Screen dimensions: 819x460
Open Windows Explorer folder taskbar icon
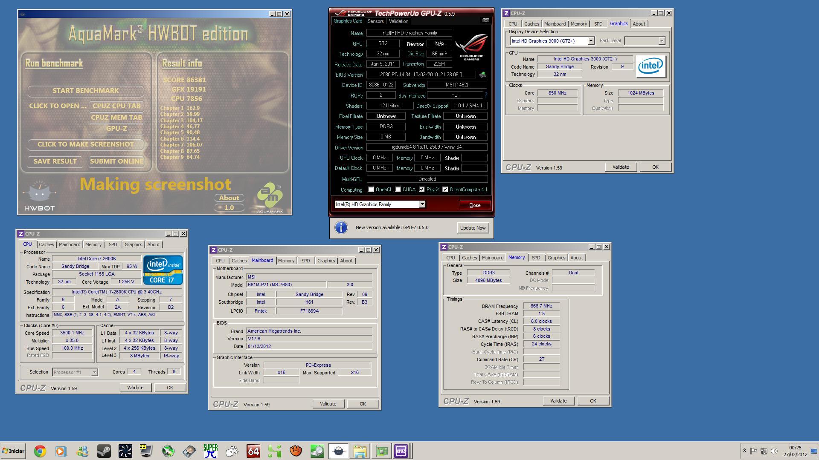pos(360,451)
